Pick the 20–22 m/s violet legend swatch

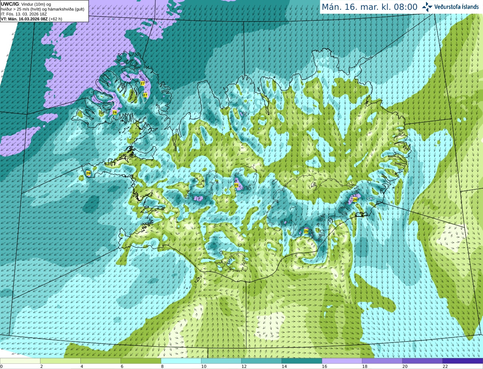pos(422,361)
